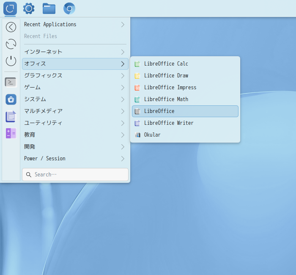Expand the Power / Session arrow
This screenshot has width=296, height=275.
coord(123,159)
